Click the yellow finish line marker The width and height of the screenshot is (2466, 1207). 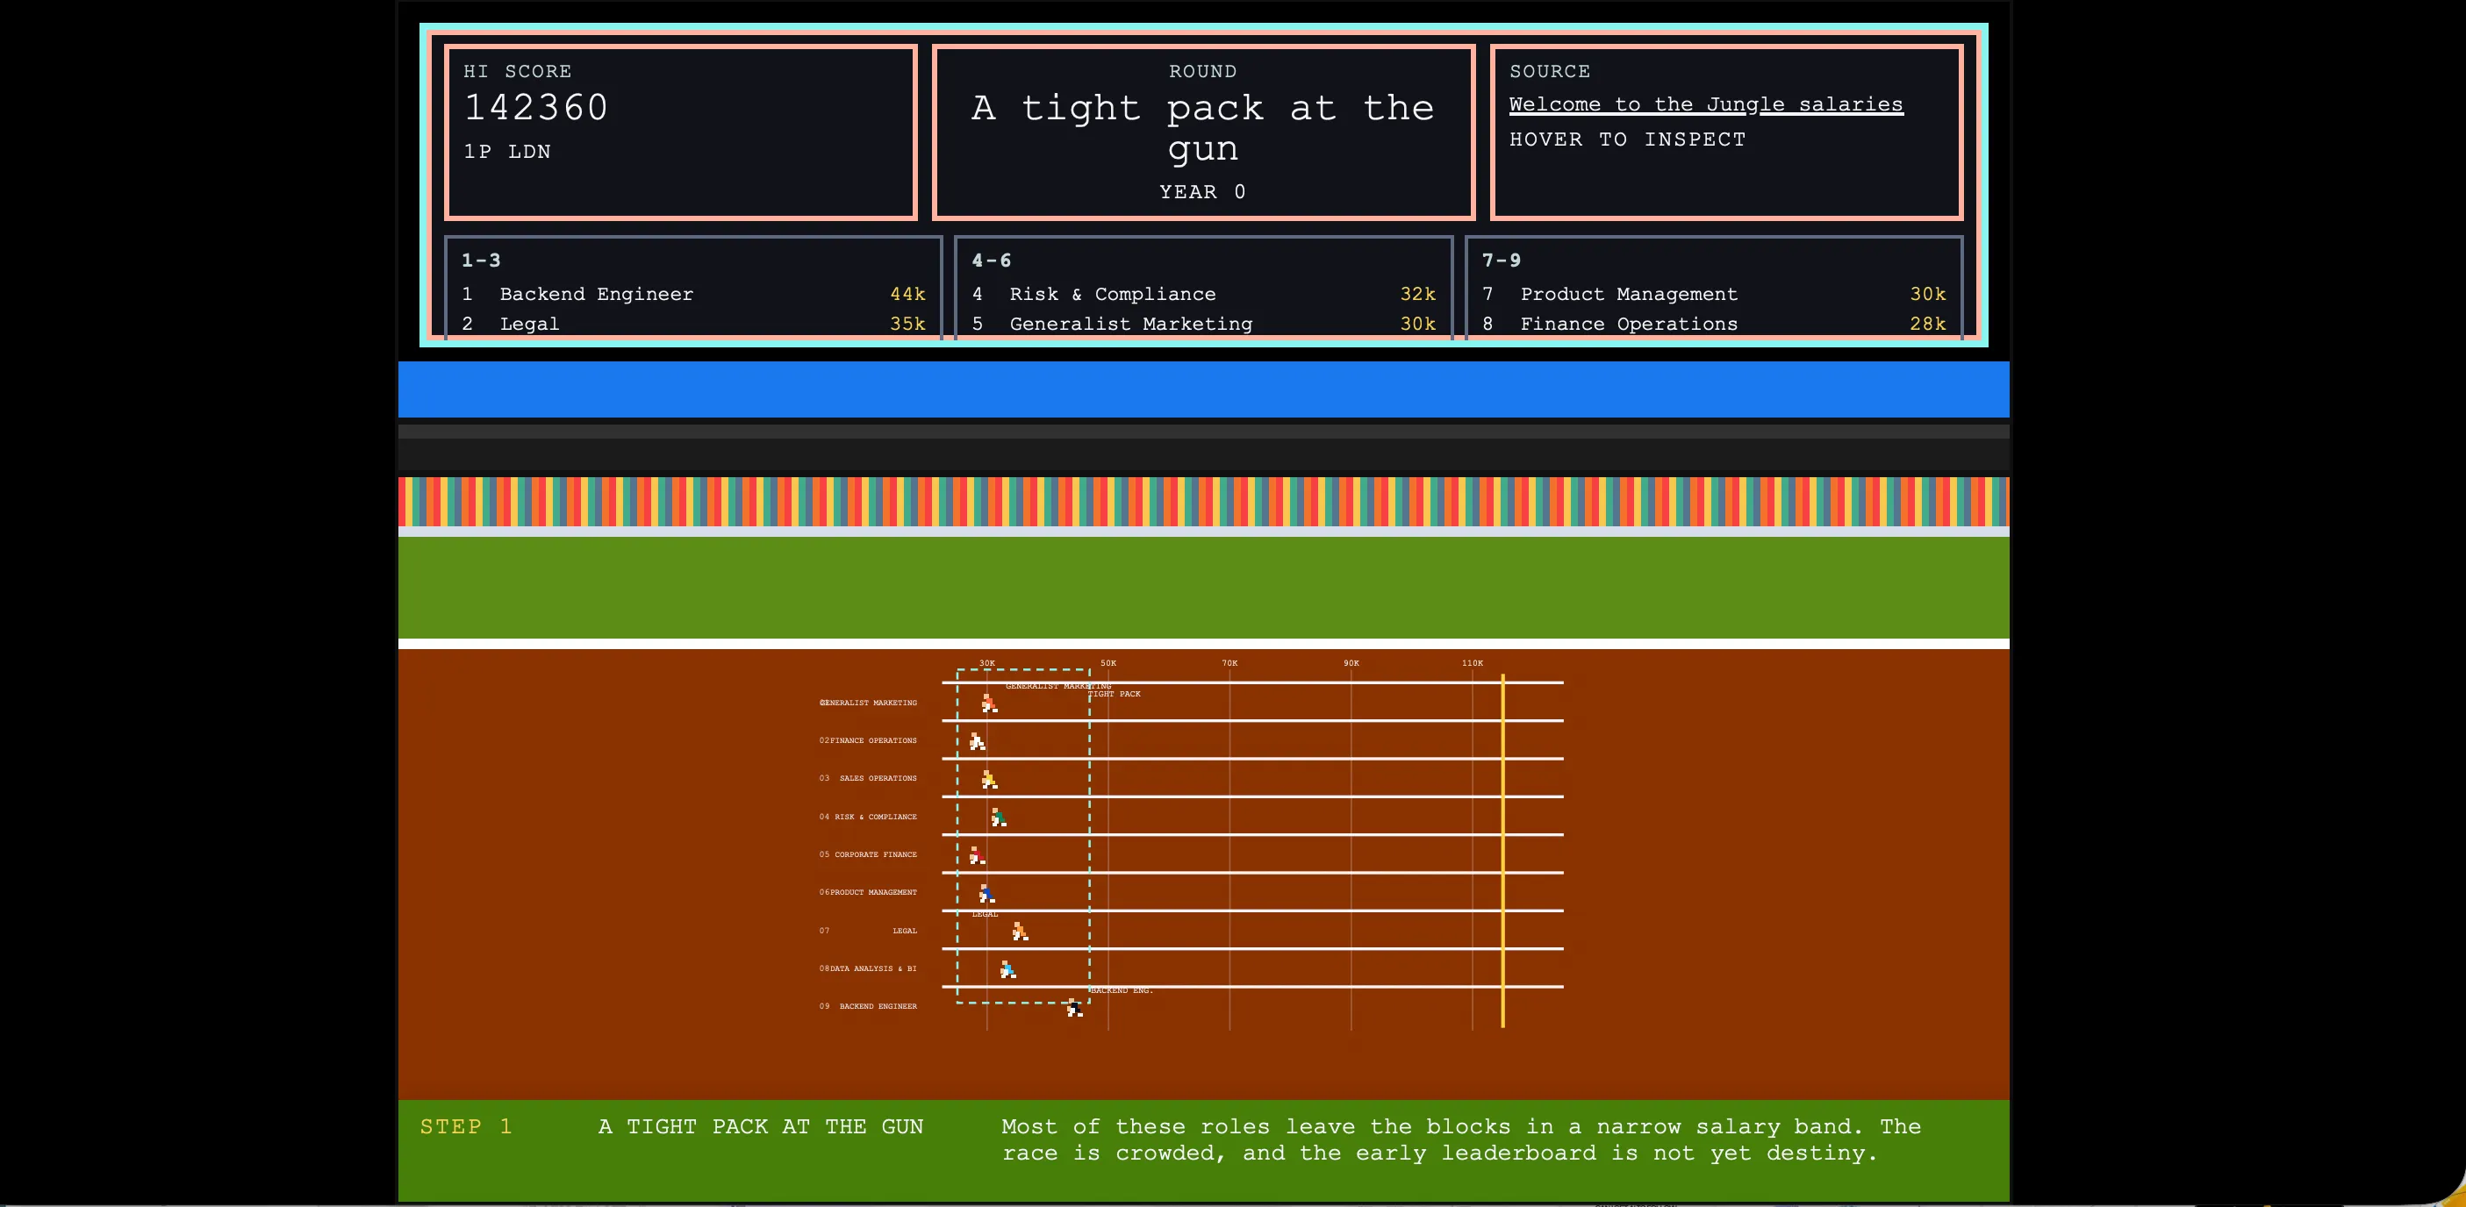(x=1503, y=851)
